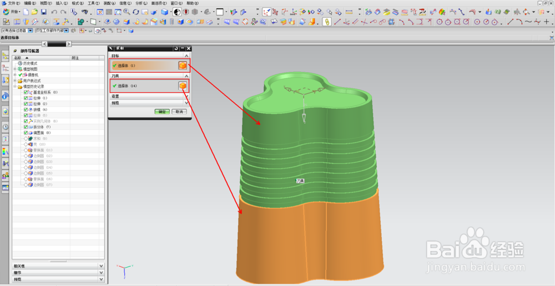
Task: Collapse the 刀具 section in 求和 dialog
Action: pos(186,76)
